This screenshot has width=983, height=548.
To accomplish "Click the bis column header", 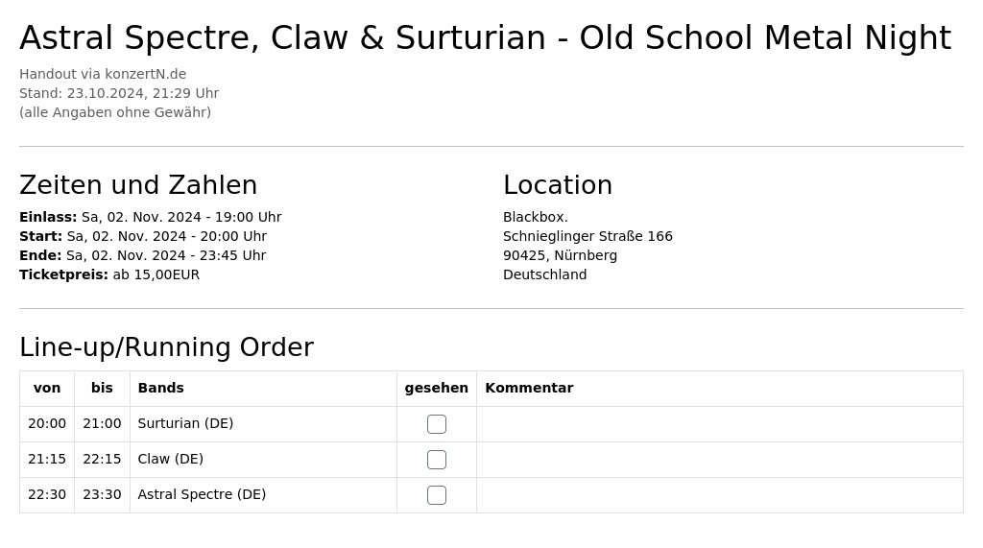I will (102, 388).
